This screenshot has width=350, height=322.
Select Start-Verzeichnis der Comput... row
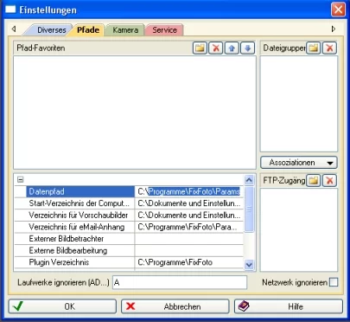click(129, 203)
